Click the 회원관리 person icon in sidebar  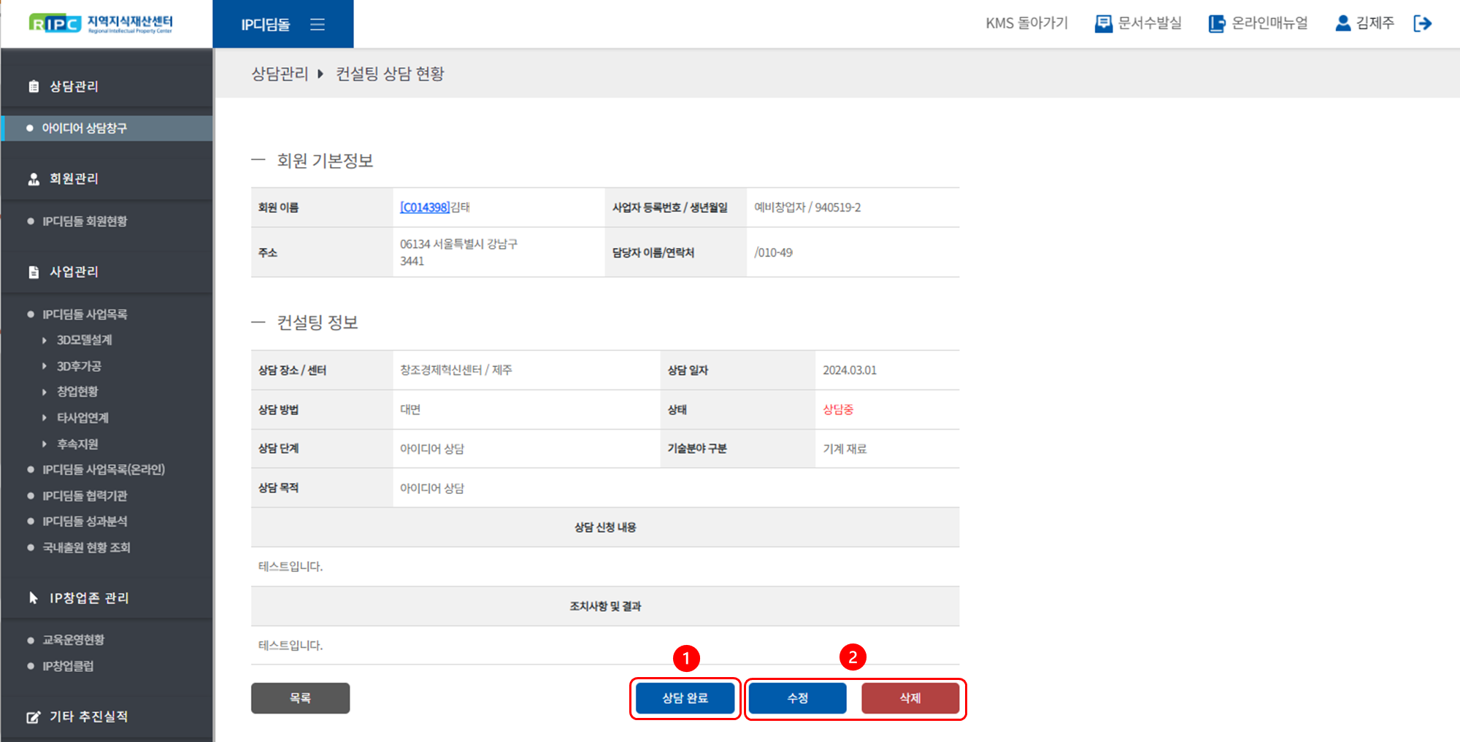click(34, 179)
